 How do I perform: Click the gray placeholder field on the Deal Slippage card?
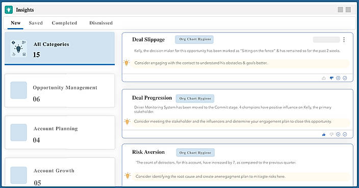326,40
